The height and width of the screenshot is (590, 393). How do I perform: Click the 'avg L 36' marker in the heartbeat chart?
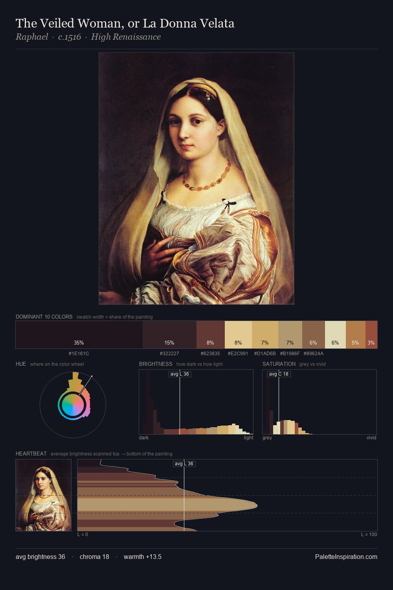pyautogui.click(x=184, y=464)
